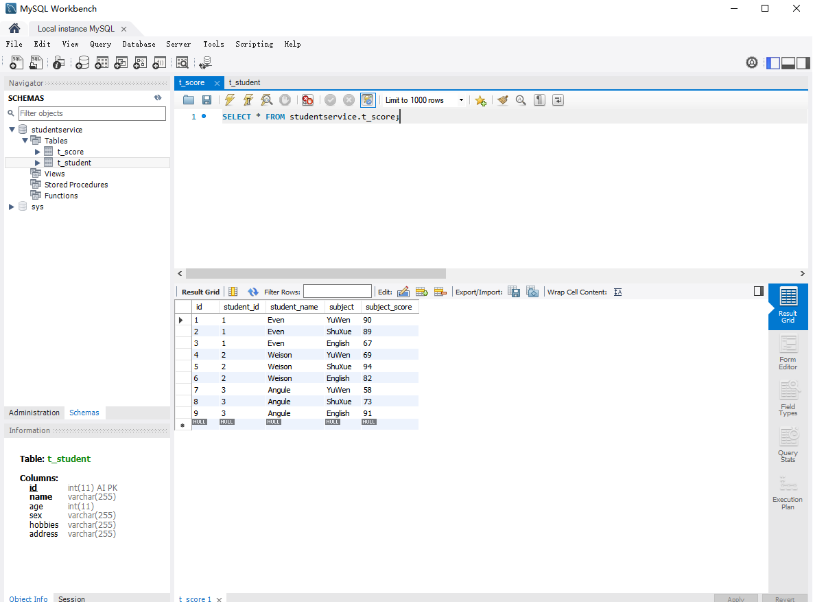The image size is (813, 602).
Task: Save query to favorites star icon
Action: pyautogui.click(x=481, y=100)
